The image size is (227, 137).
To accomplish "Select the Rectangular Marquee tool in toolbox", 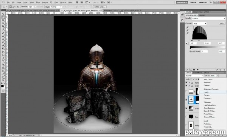I will pyautogui.click(x=3, y=17).
